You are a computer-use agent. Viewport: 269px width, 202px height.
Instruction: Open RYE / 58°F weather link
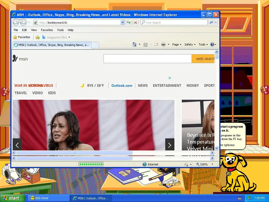point(95,85)
